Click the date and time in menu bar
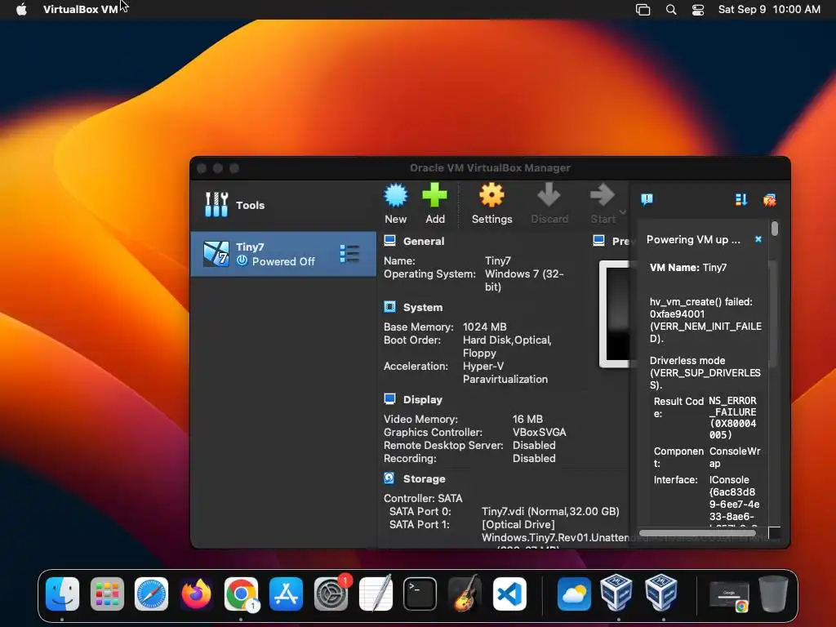 tap(769, 9)
